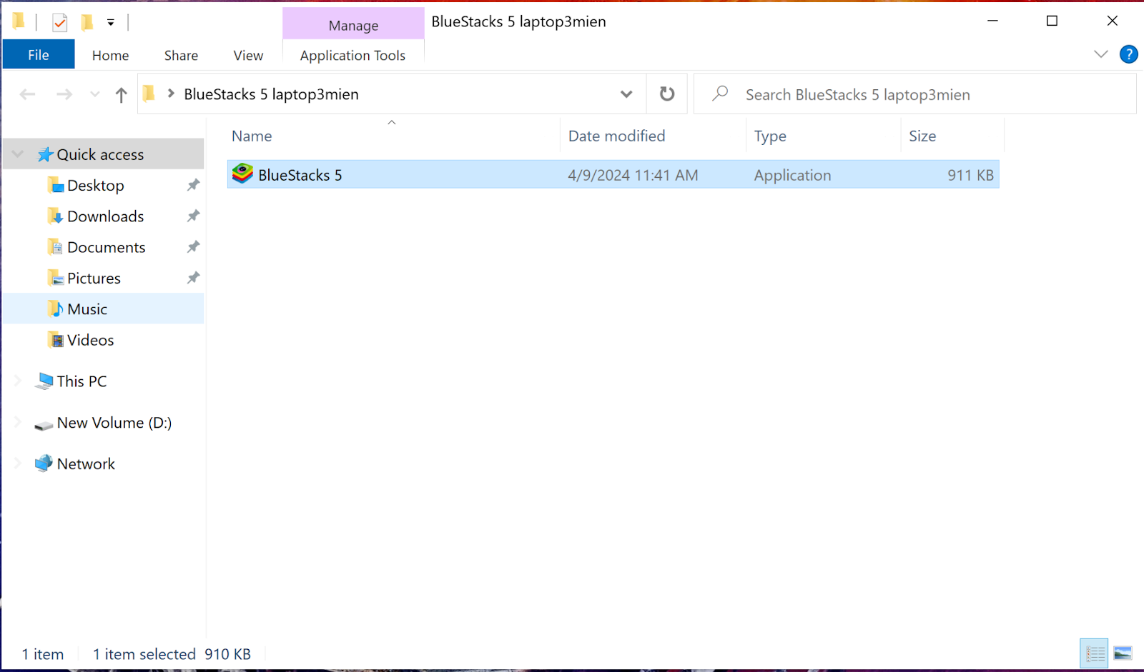Switch to Large icons view layout
Image resolution: width=1144 pixels, height=672 pixels.
(x=1123, y=653)
